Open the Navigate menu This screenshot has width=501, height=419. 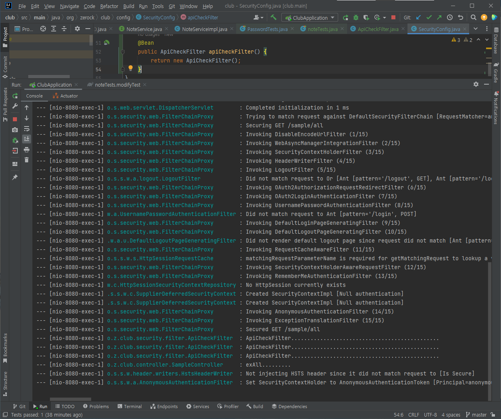(69, 6)
